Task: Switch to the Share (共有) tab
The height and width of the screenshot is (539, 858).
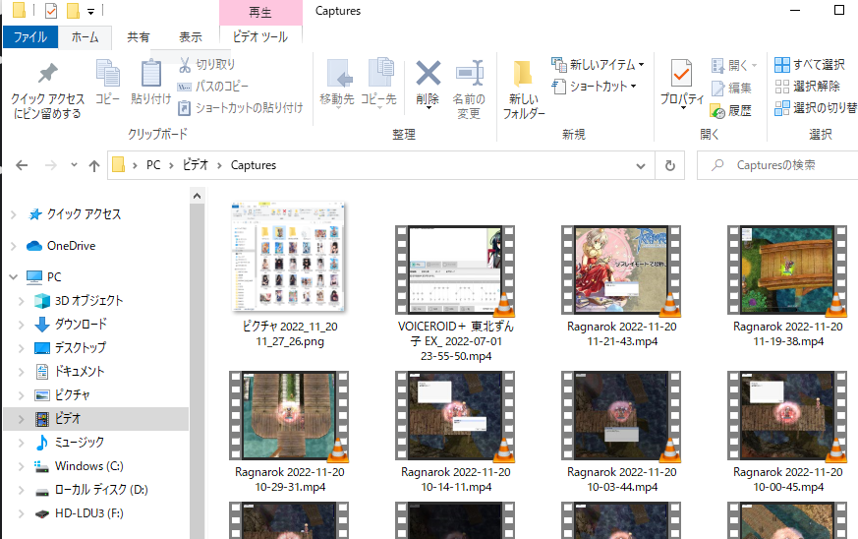Action: [x=139, y=37]
